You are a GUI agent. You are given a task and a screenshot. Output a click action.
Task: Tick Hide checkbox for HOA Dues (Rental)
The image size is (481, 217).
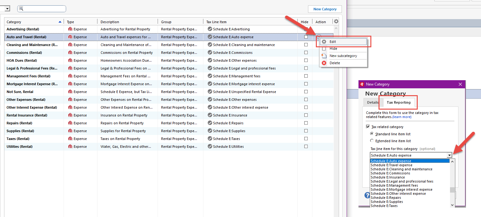point(306,60)
